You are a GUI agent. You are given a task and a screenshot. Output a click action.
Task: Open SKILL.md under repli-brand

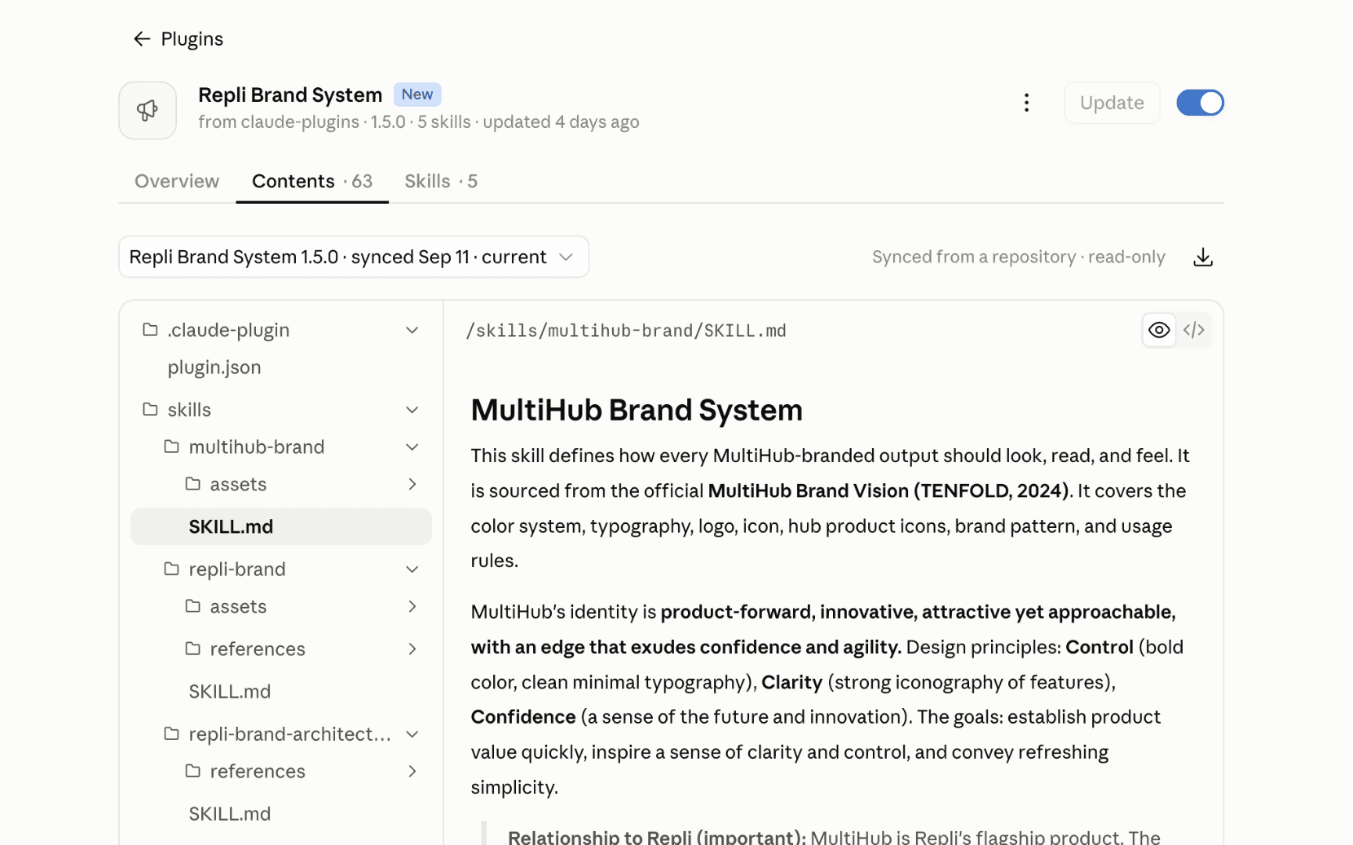click(x=229, y=692)
